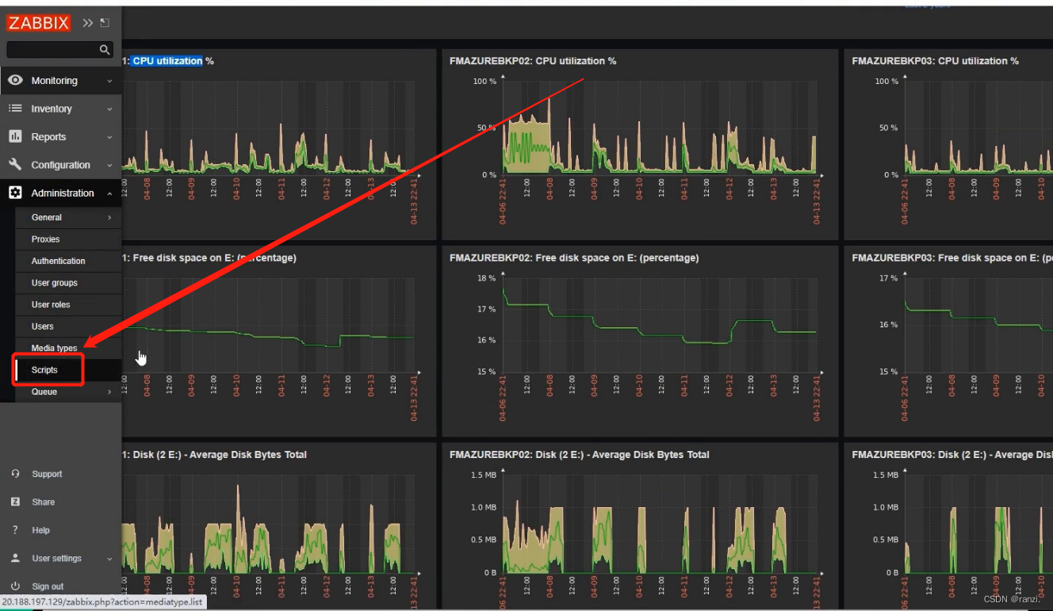Open the Inventory menu
This screenshot has height=611, width=1053.
(61, 109)
